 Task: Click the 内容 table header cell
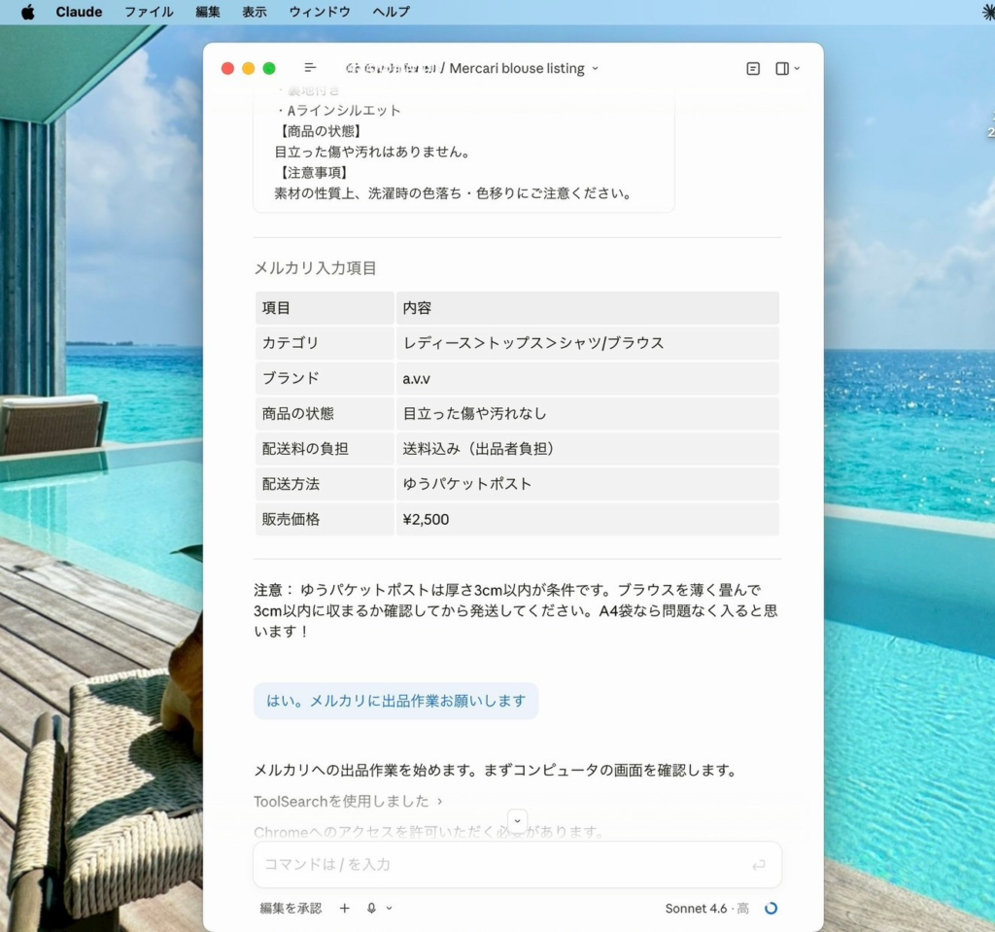point(588,308)
